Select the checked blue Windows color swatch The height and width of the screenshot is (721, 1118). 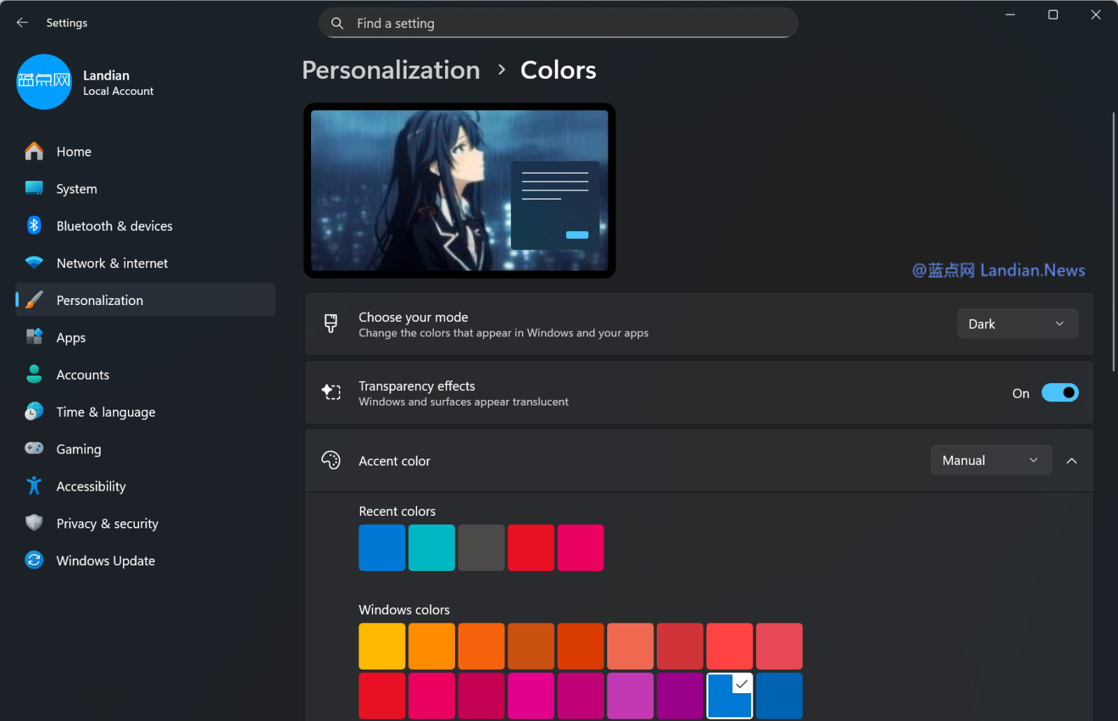(729, 695)
